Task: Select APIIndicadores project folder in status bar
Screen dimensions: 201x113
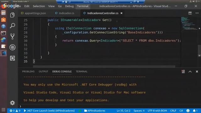Action: point(95,111)
